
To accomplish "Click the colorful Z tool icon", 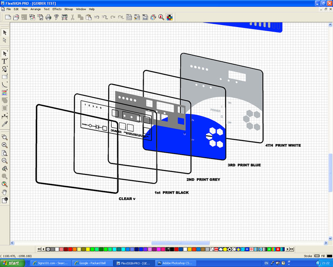I will tap(5, 93).
